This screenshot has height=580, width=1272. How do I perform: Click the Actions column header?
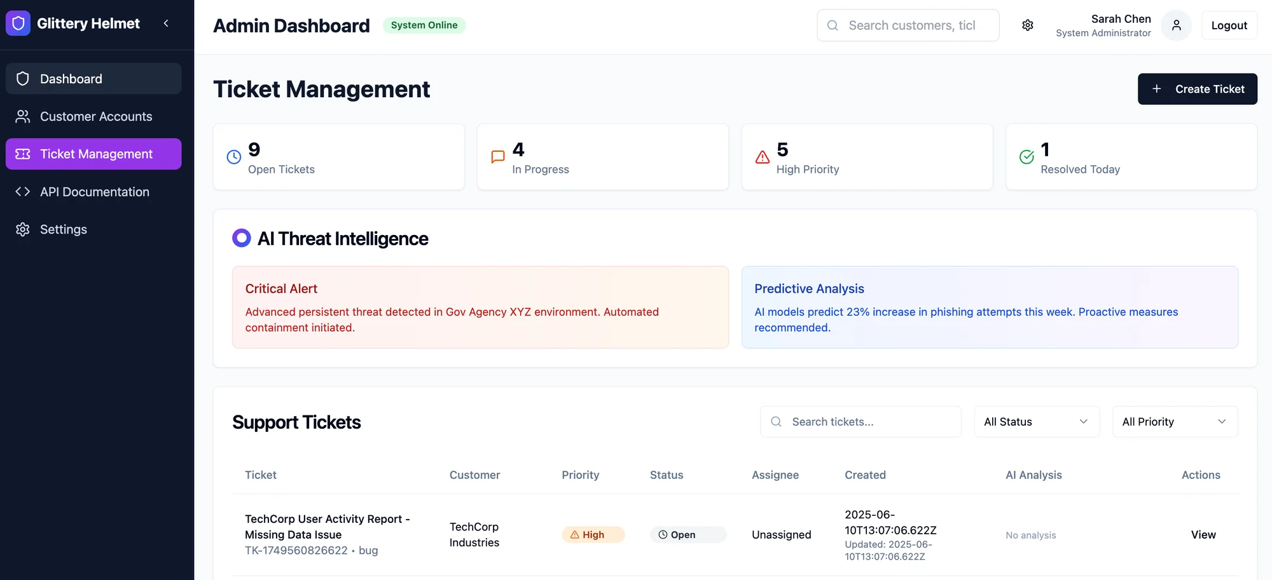pos(1201,475)
